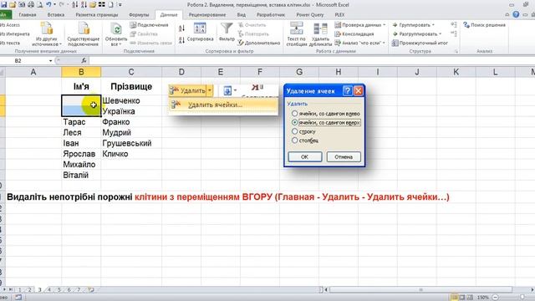Open the Вставка ribbon tab

(x=56, y=15)
